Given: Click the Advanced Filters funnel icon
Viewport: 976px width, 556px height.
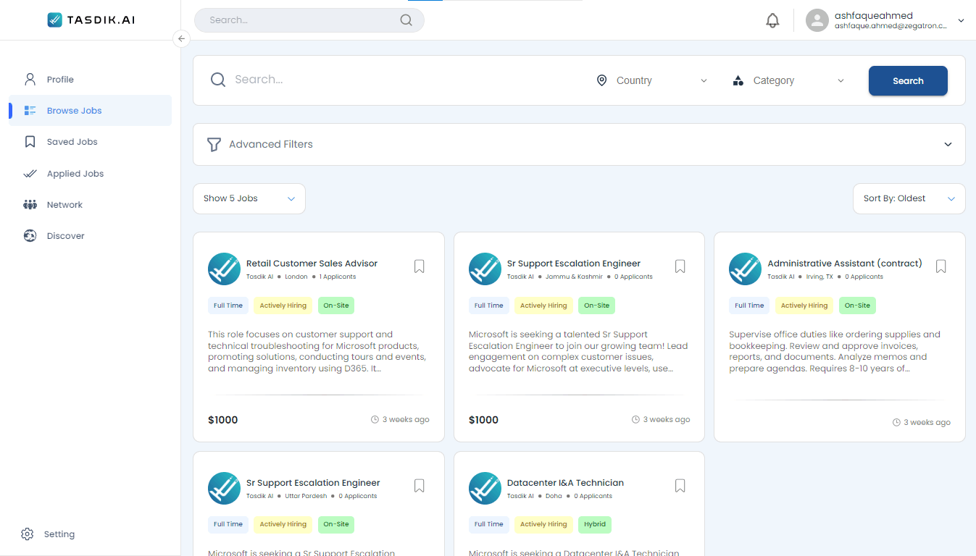Looking at the screenshot, I should coord(214,145).
